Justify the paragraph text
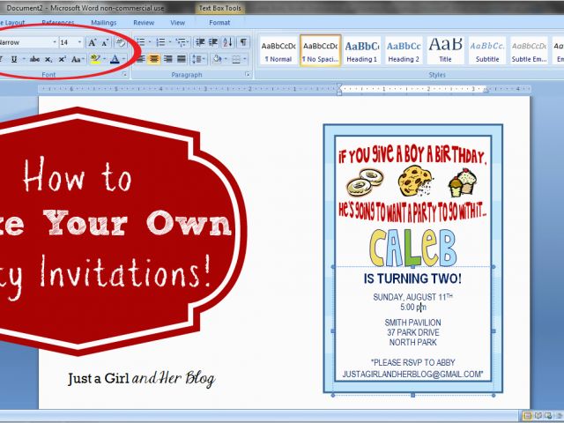Image resolution: width=564 pixels, height=423 pixels. pyautogui.click(x=182, y=59)
